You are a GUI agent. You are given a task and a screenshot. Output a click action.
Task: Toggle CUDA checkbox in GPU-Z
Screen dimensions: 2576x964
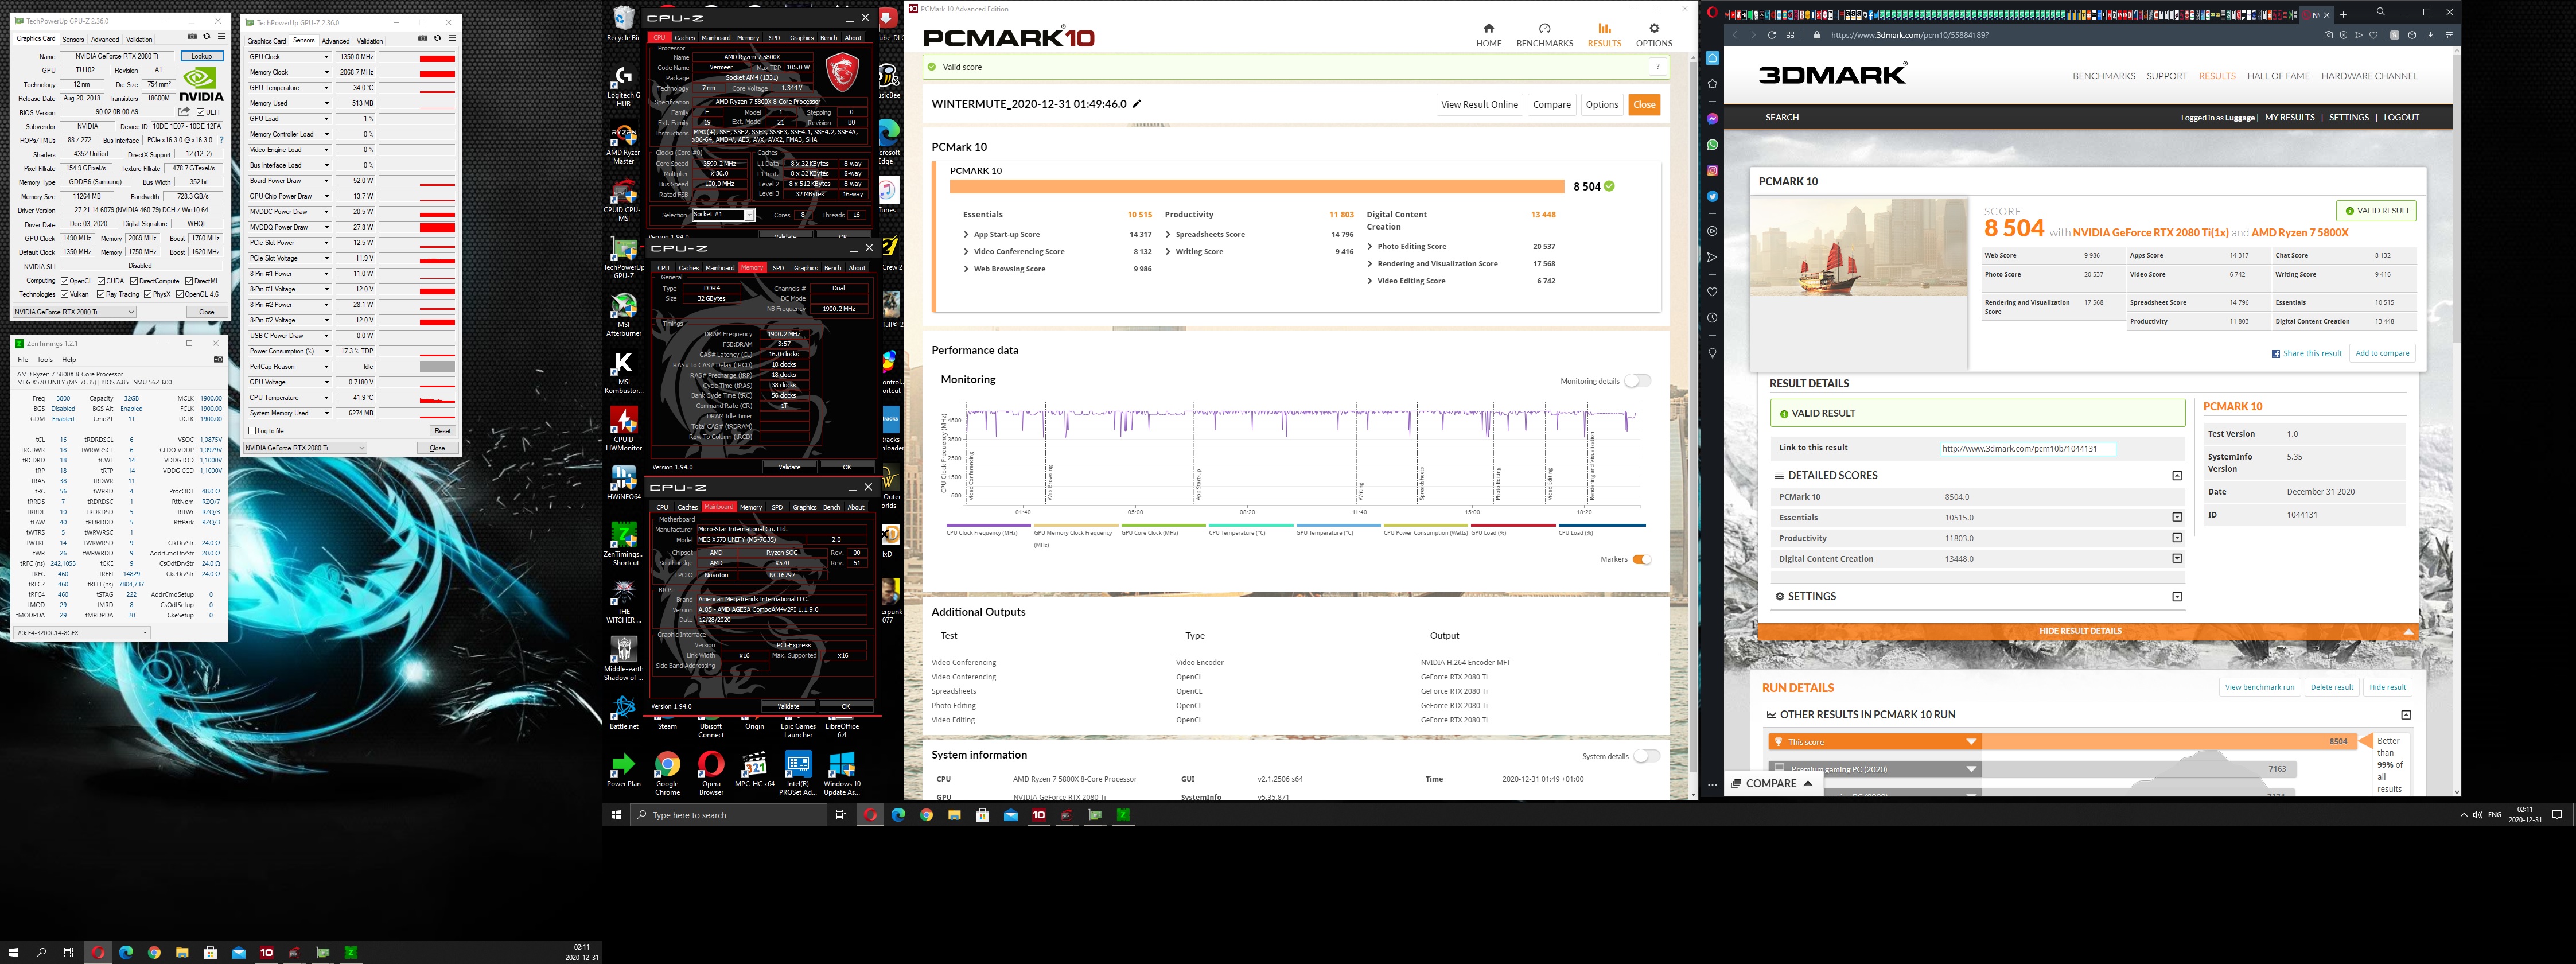(x=102, y=281)
